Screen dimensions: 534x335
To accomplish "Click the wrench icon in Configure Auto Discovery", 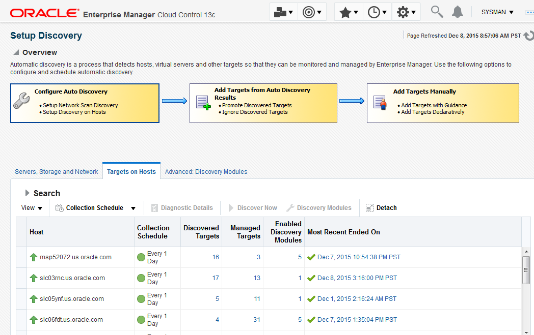I will tap(20, 100).
